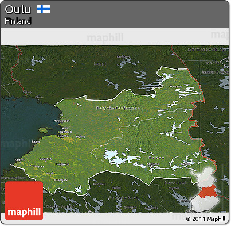
Task: Select the 'Kainuu' region label
Action: tap(156, 158)
